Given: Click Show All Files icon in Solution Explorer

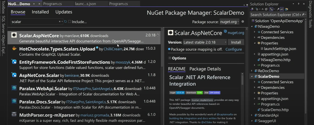Looking at the screenshot, I should point(266,9).
